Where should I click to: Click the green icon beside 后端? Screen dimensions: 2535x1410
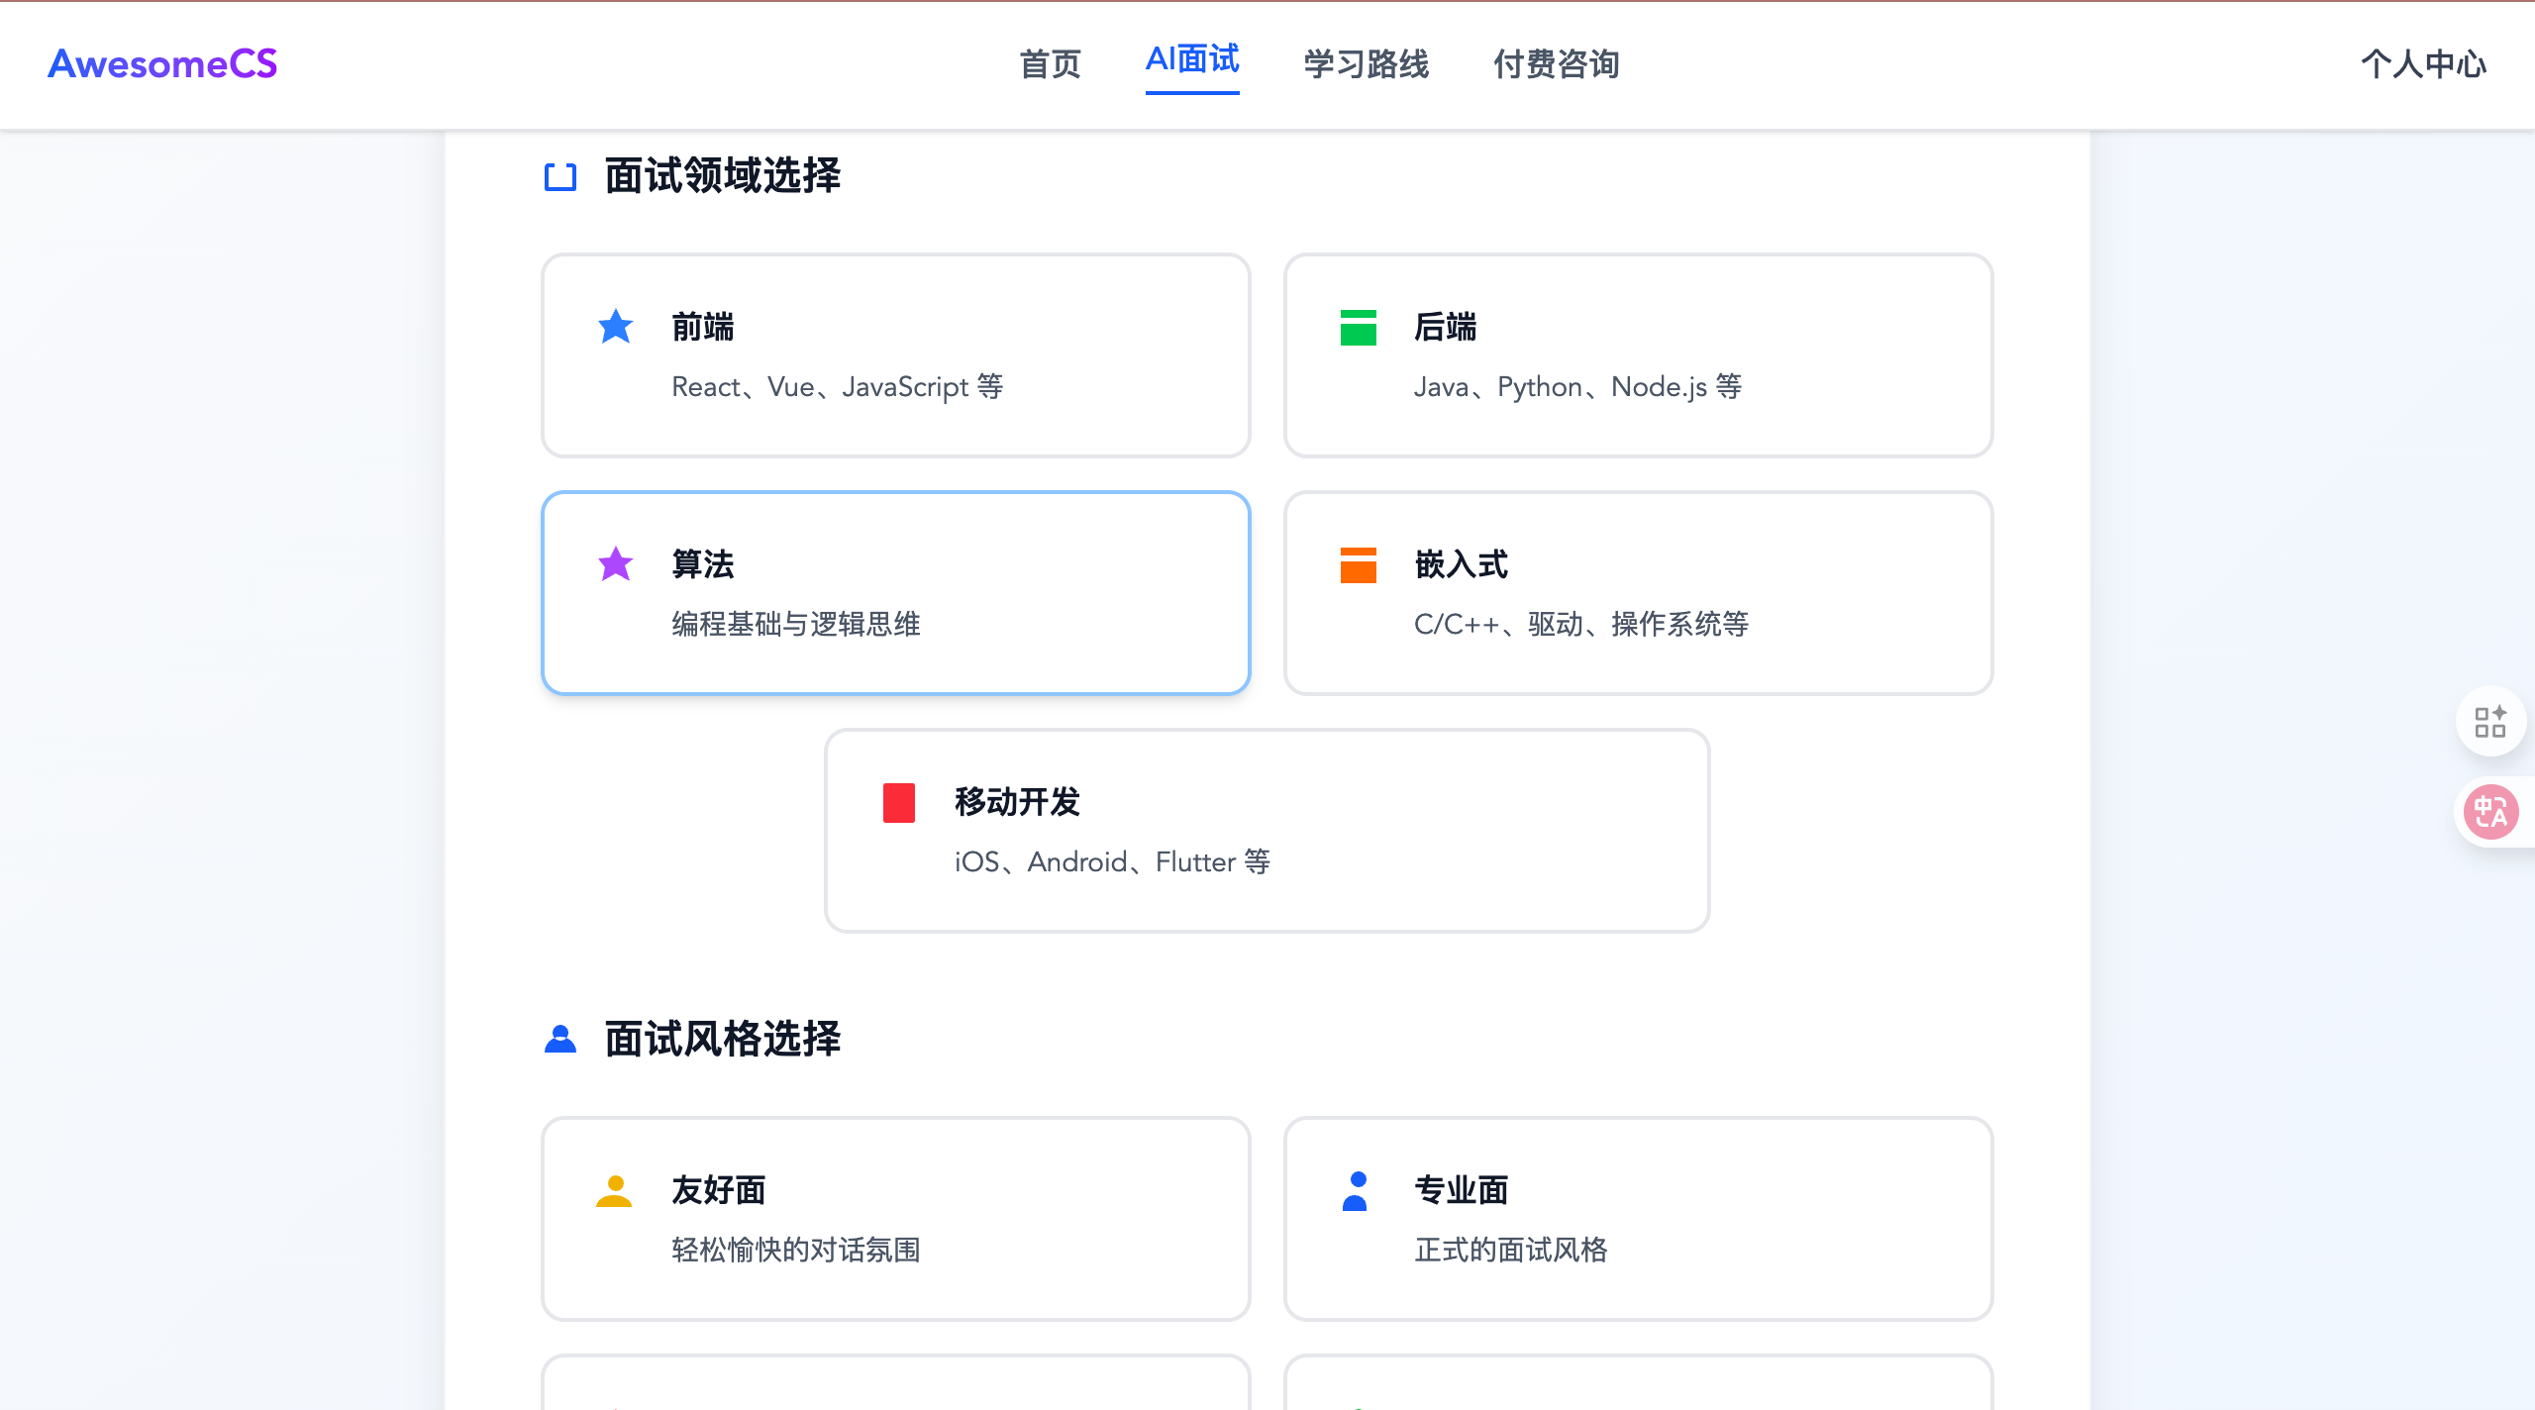[x=1358, y=328]
